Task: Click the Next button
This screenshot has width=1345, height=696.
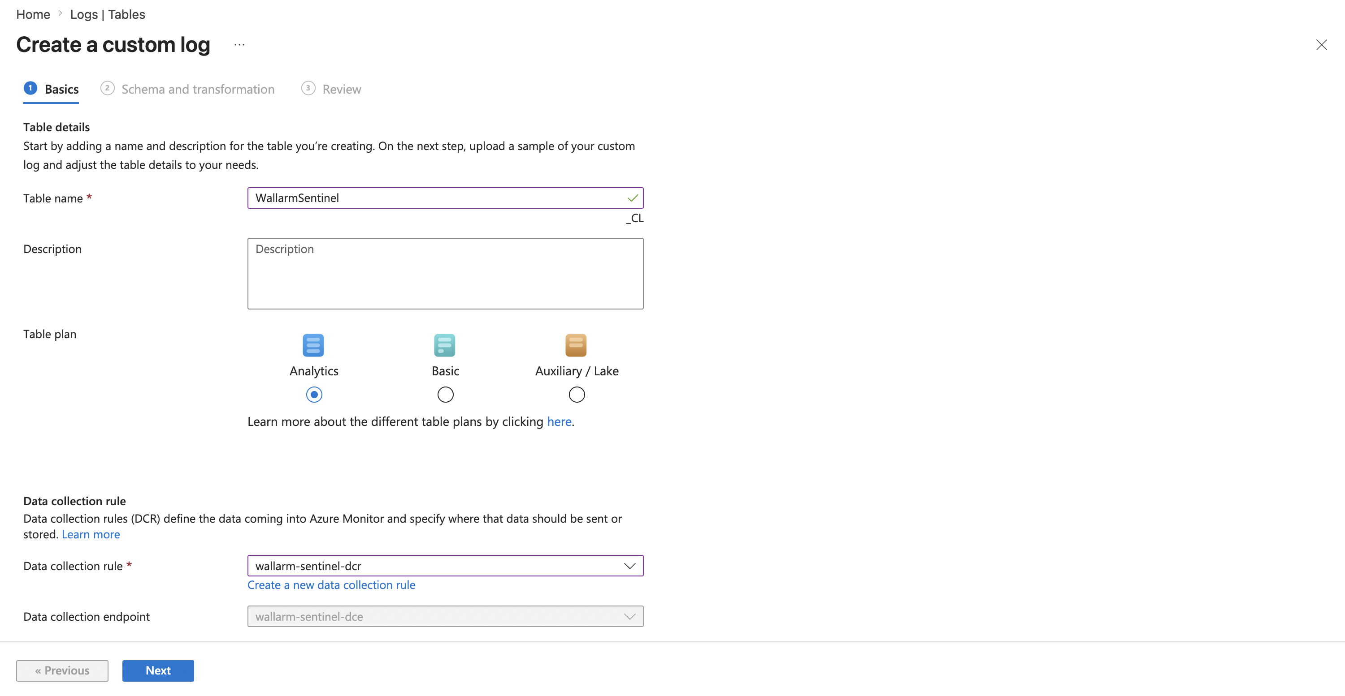Action: 158,670
